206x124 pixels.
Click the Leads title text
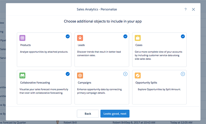coord(81,45)
